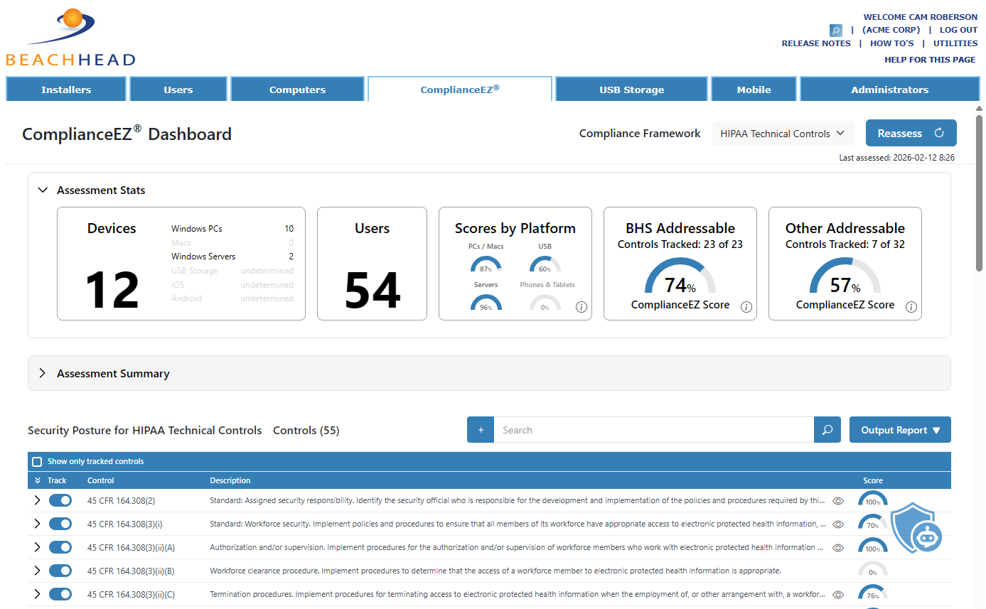
Task: Disable tracking for 45 CFR 164.308(3)(i)
Action: tap(60, 524)
